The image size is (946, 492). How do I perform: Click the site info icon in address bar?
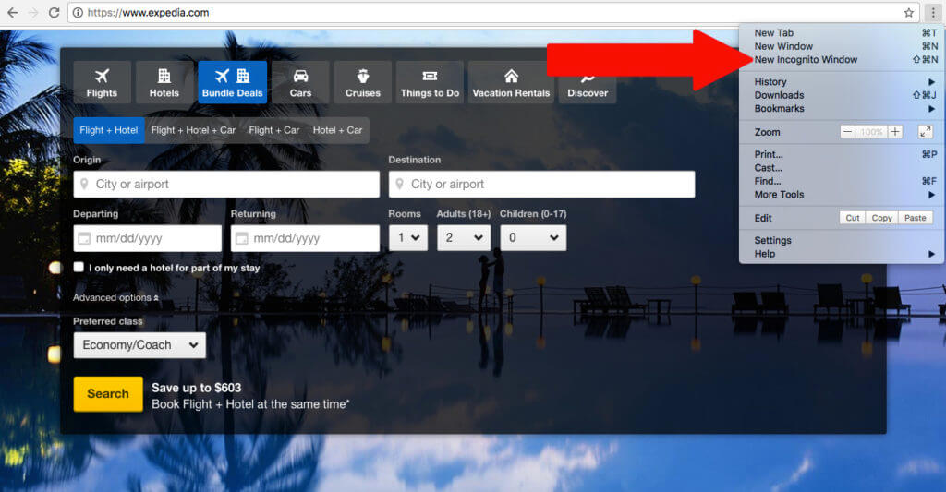point(78,13)
